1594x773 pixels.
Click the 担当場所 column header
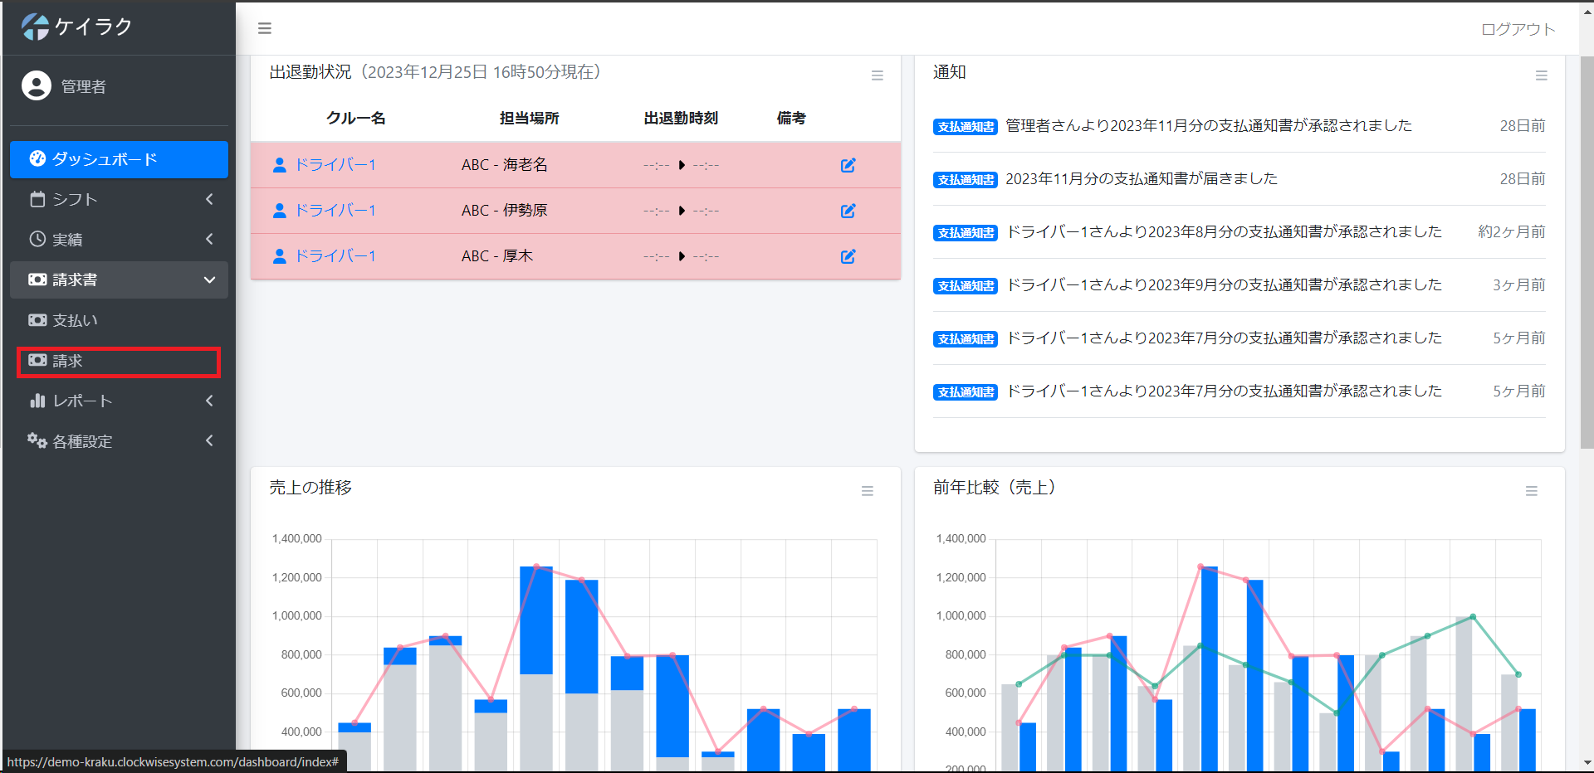pyautogui.click(x=529, y=118)
